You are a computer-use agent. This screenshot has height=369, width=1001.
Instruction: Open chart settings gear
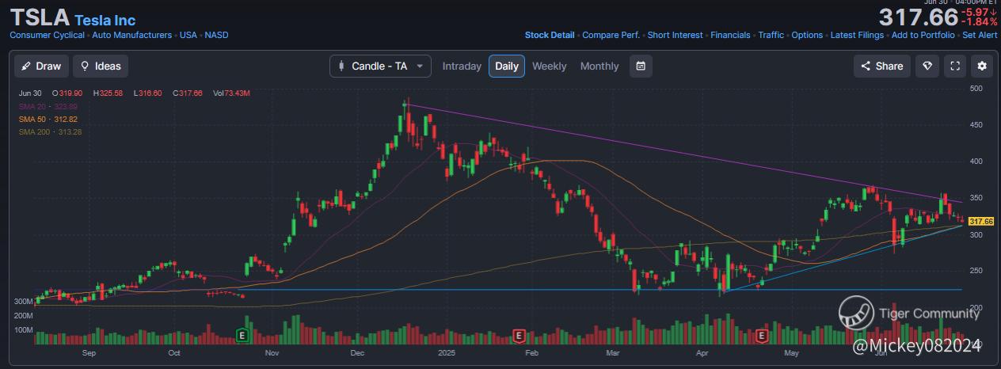click(983, 67)
